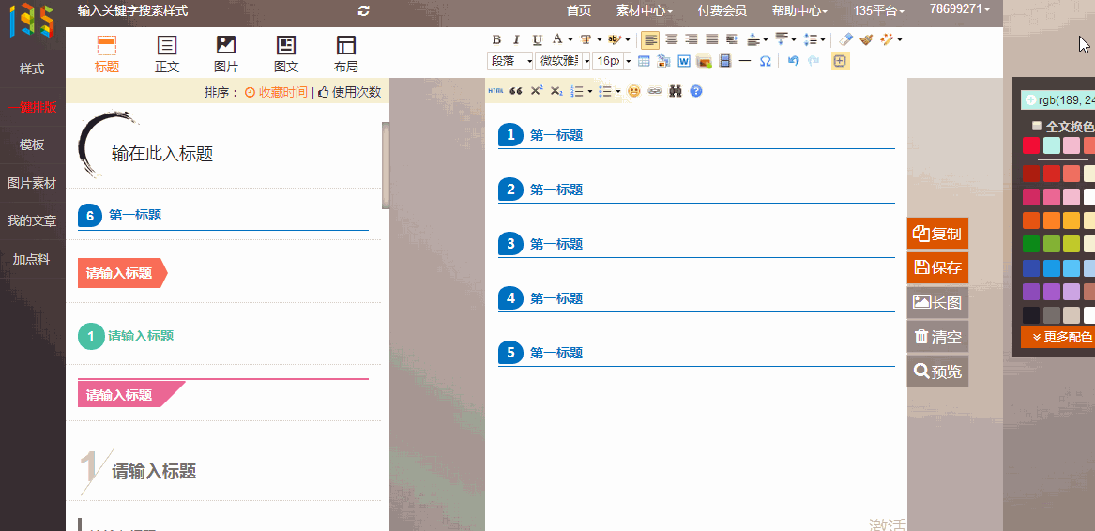Image resolution: width=1095 pixels, height=531 pixels.
Task: Sort styles by 收藏时间
Action: (276, 92)
